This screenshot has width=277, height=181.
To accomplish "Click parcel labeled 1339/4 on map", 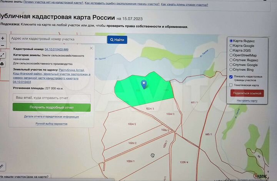I will coord(184,162).
